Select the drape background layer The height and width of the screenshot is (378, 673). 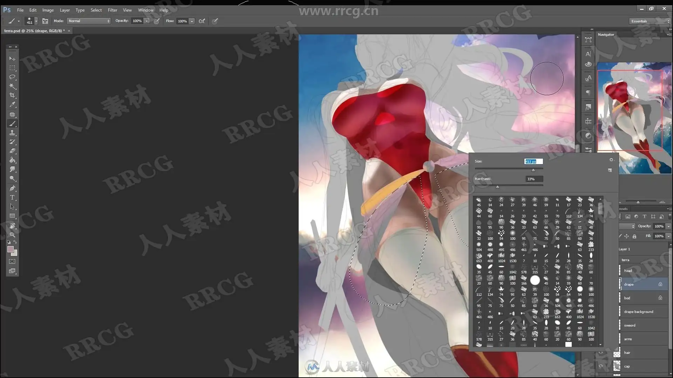[638, 311]
